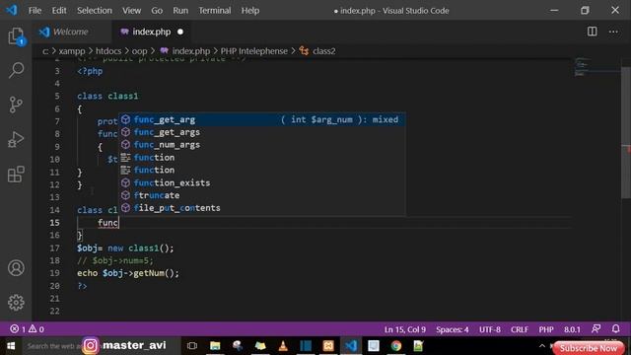
Task: Open the Edit menu
Action: [x=59, y=11]
